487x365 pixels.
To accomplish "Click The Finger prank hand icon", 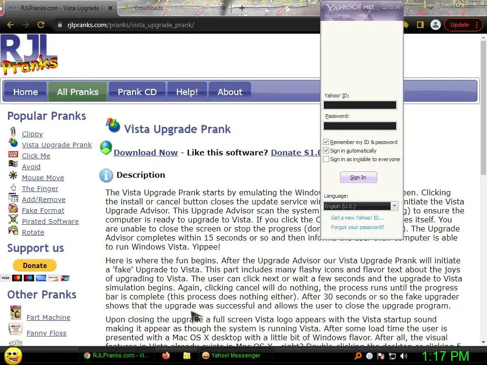I will tap(13, 187).
